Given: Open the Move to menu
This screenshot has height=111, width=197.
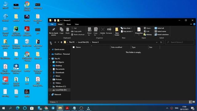Looking at the screenshot, I should [90, 31].
